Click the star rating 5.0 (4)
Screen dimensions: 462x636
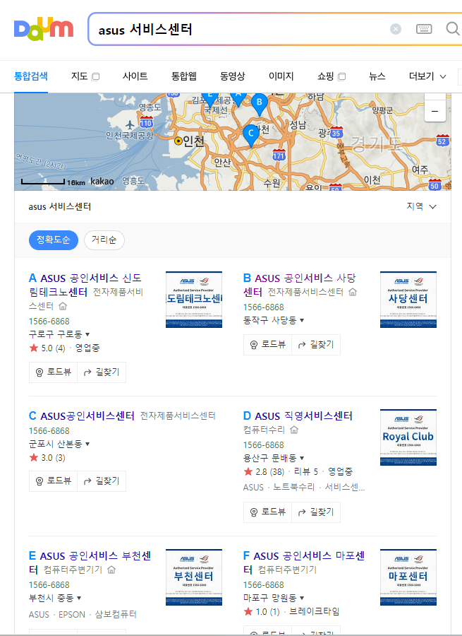[x=47, y=348]
